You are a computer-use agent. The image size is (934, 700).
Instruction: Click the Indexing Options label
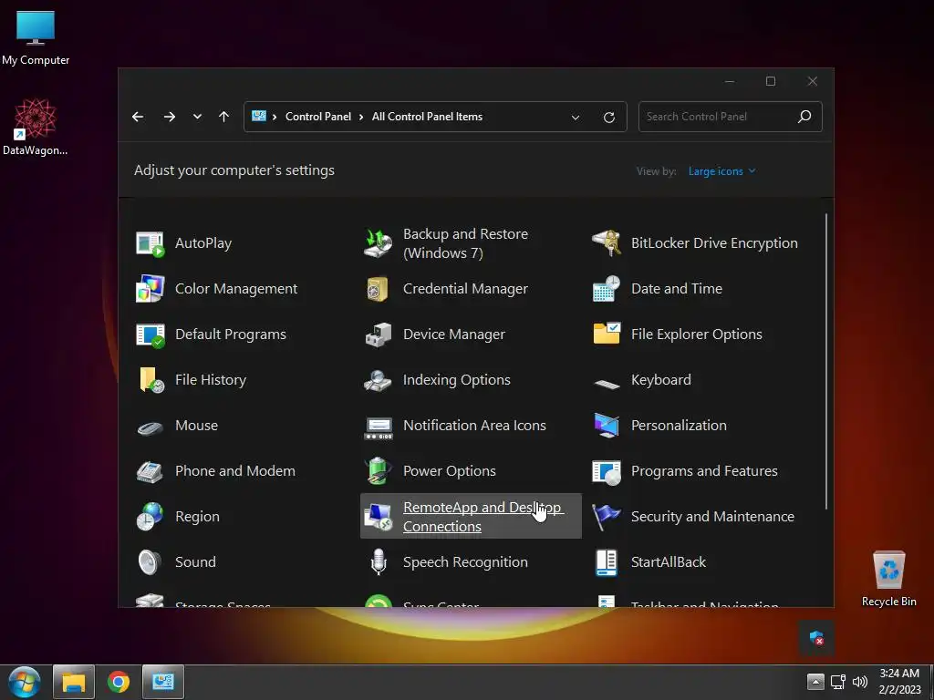[x=456, y=380]
